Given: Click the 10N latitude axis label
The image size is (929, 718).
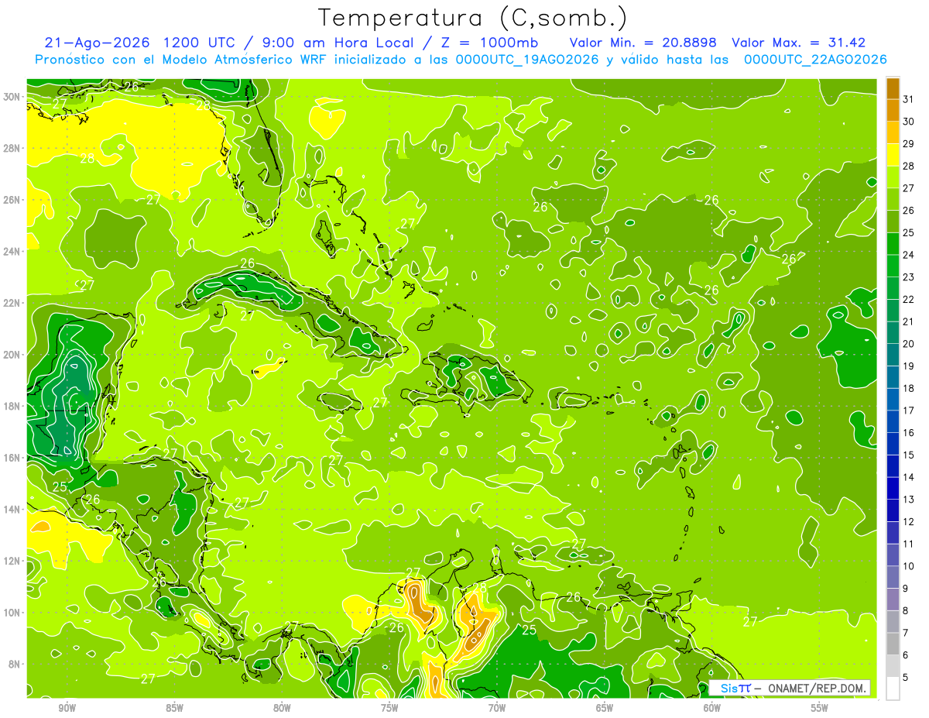Looking at the screenshot, I should coord(13,613).
